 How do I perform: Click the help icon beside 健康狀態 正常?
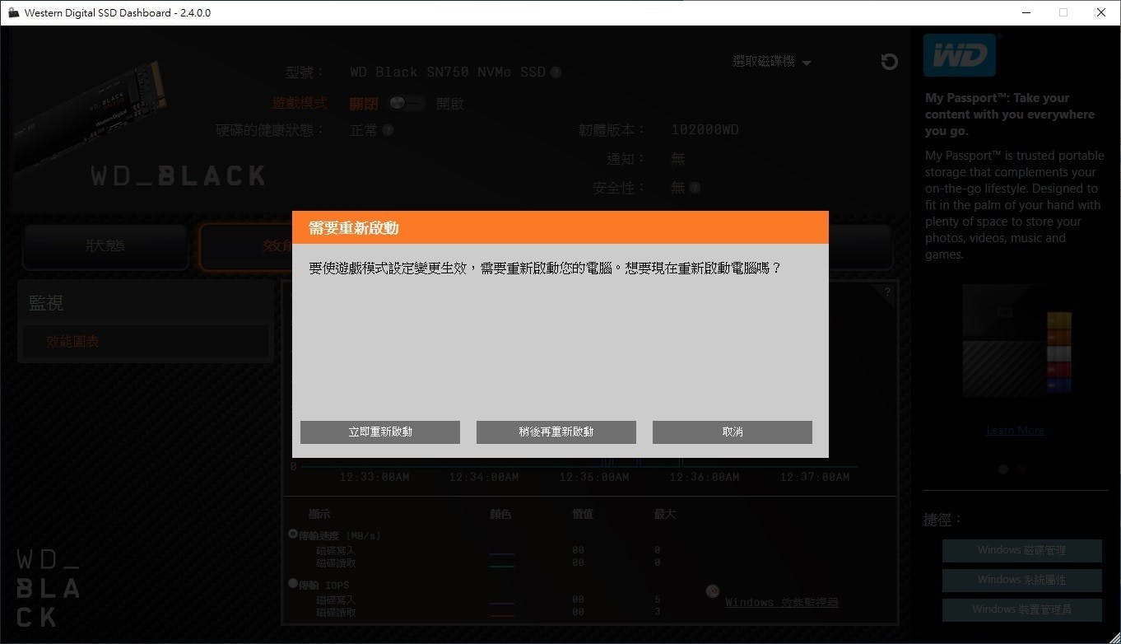click(388, 130)
